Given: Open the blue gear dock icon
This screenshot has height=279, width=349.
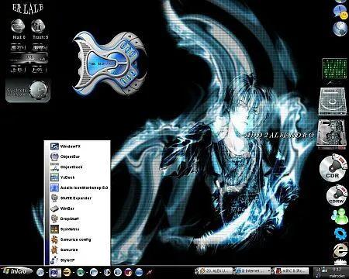Looking at the screenshot, I should [x=340, y=234].
